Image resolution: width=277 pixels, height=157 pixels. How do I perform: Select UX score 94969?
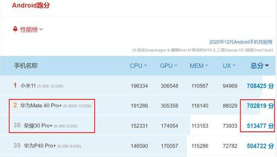(x=230, y=86)
